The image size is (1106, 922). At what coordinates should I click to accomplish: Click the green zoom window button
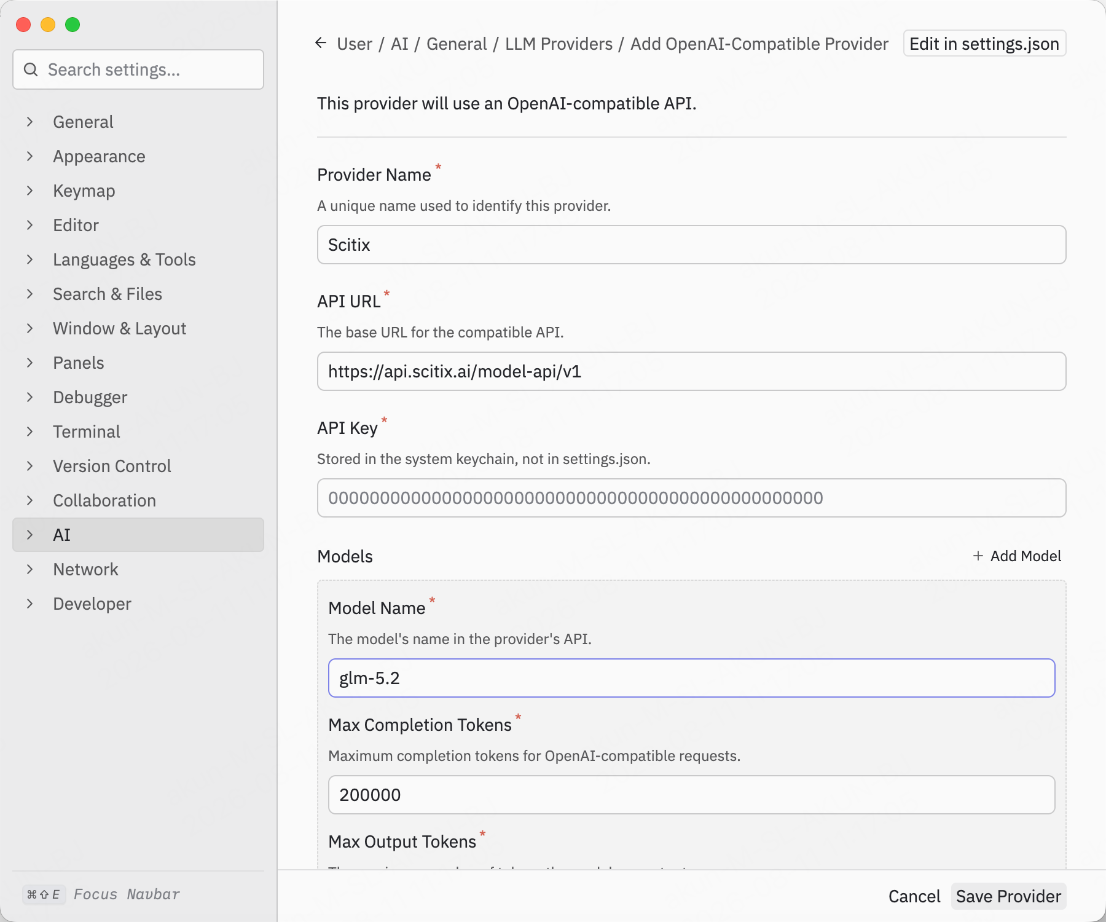tap(73, 25)
